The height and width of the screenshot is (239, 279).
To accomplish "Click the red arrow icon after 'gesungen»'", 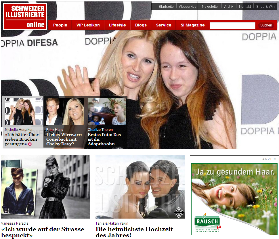I will 30,144.
